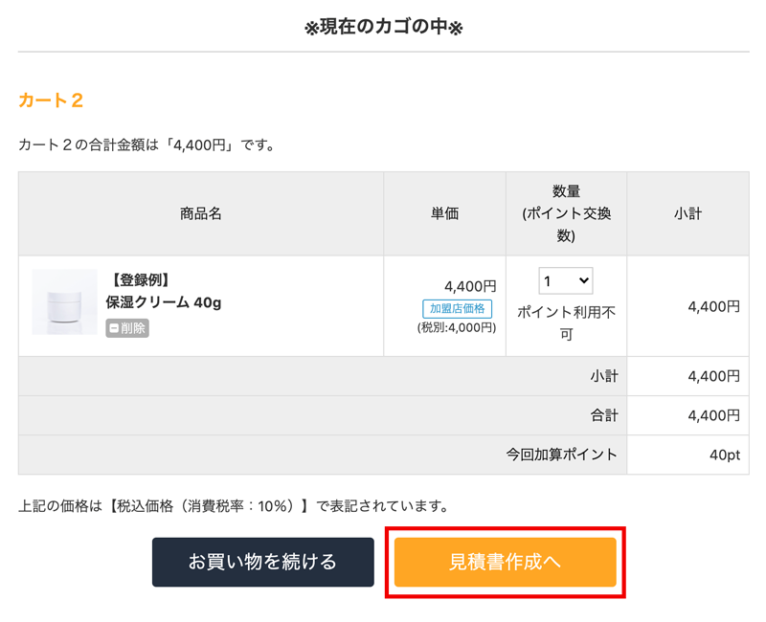Click the ポイント利用不可 text under quantity
This screenshot has width=766, height=622.
click(x=566, y=322)
